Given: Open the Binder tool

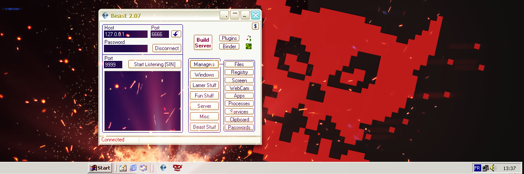Looking at the screenshot, I should (x=229, y=47).
